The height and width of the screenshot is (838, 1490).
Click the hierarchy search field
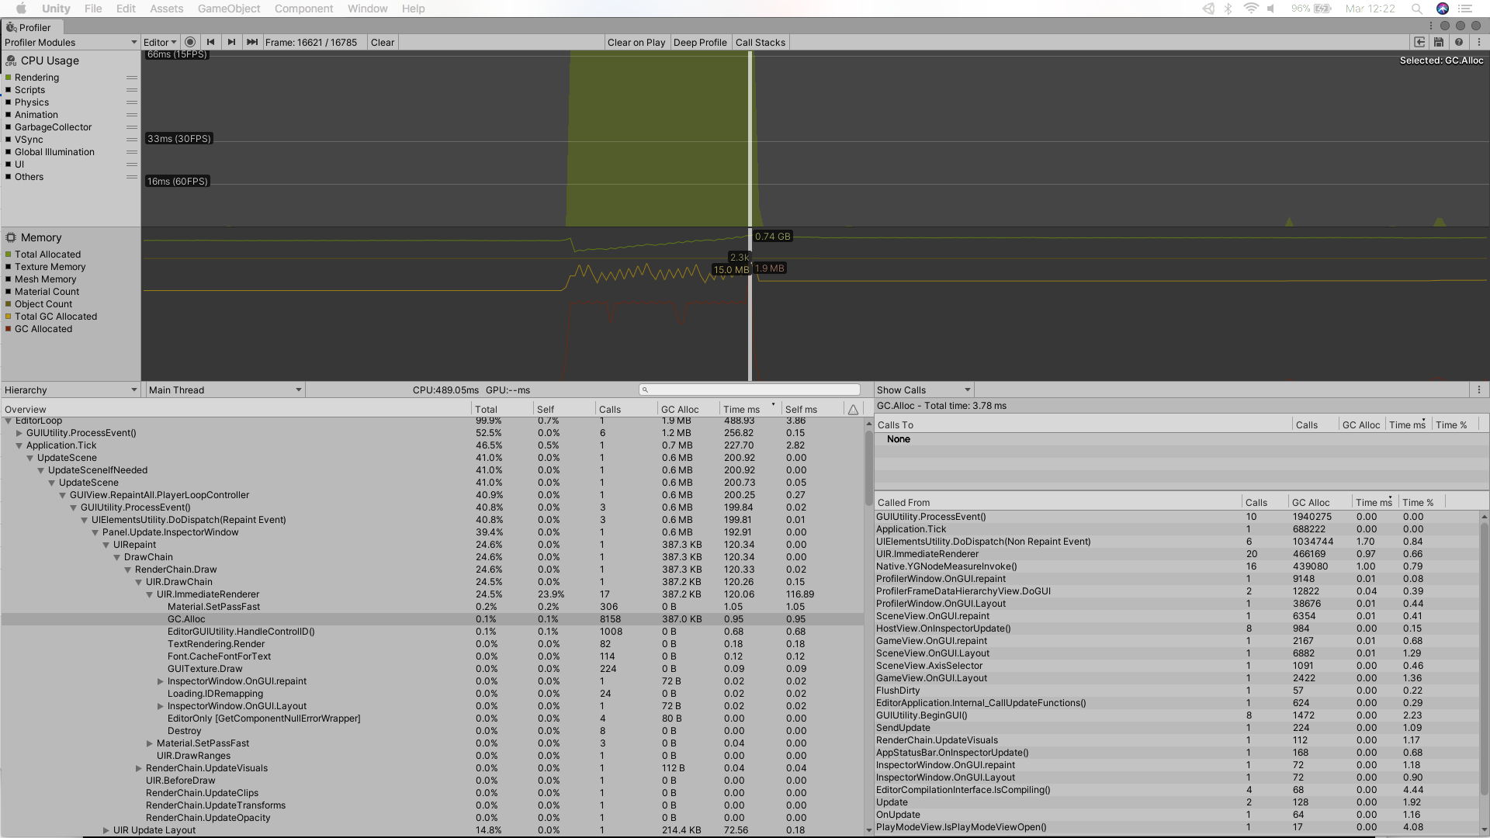(x=750, y=390)
